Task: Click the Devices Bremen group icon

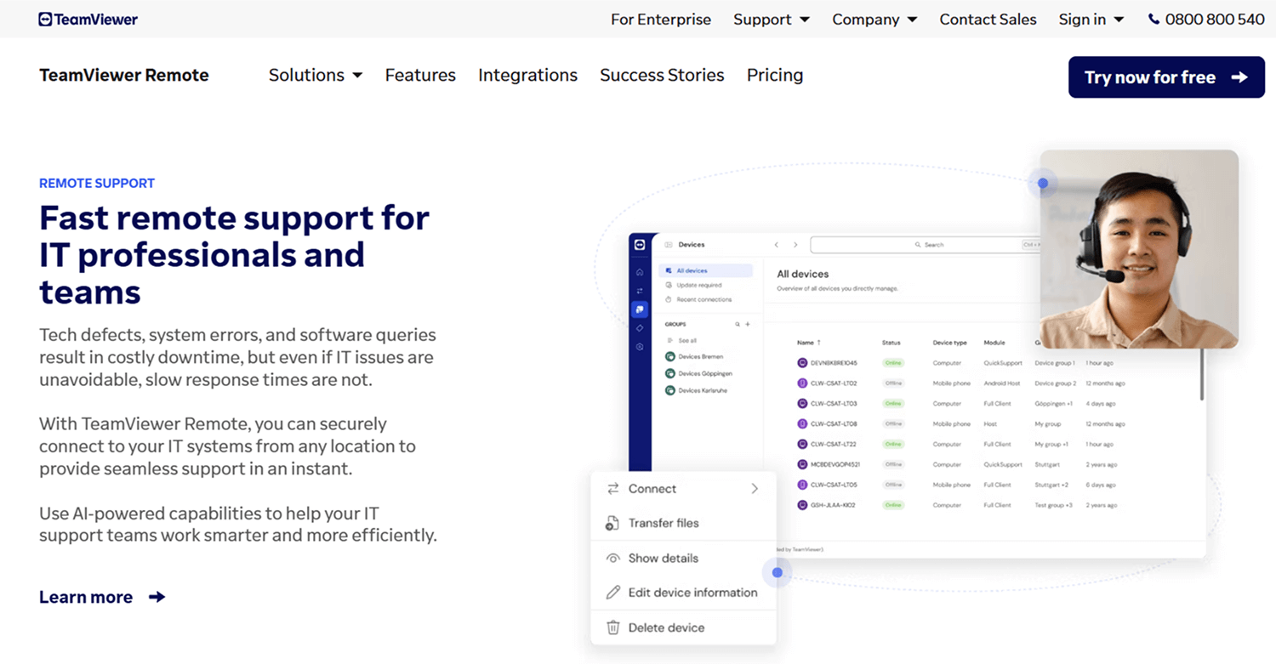Action: tap(670, 357)
